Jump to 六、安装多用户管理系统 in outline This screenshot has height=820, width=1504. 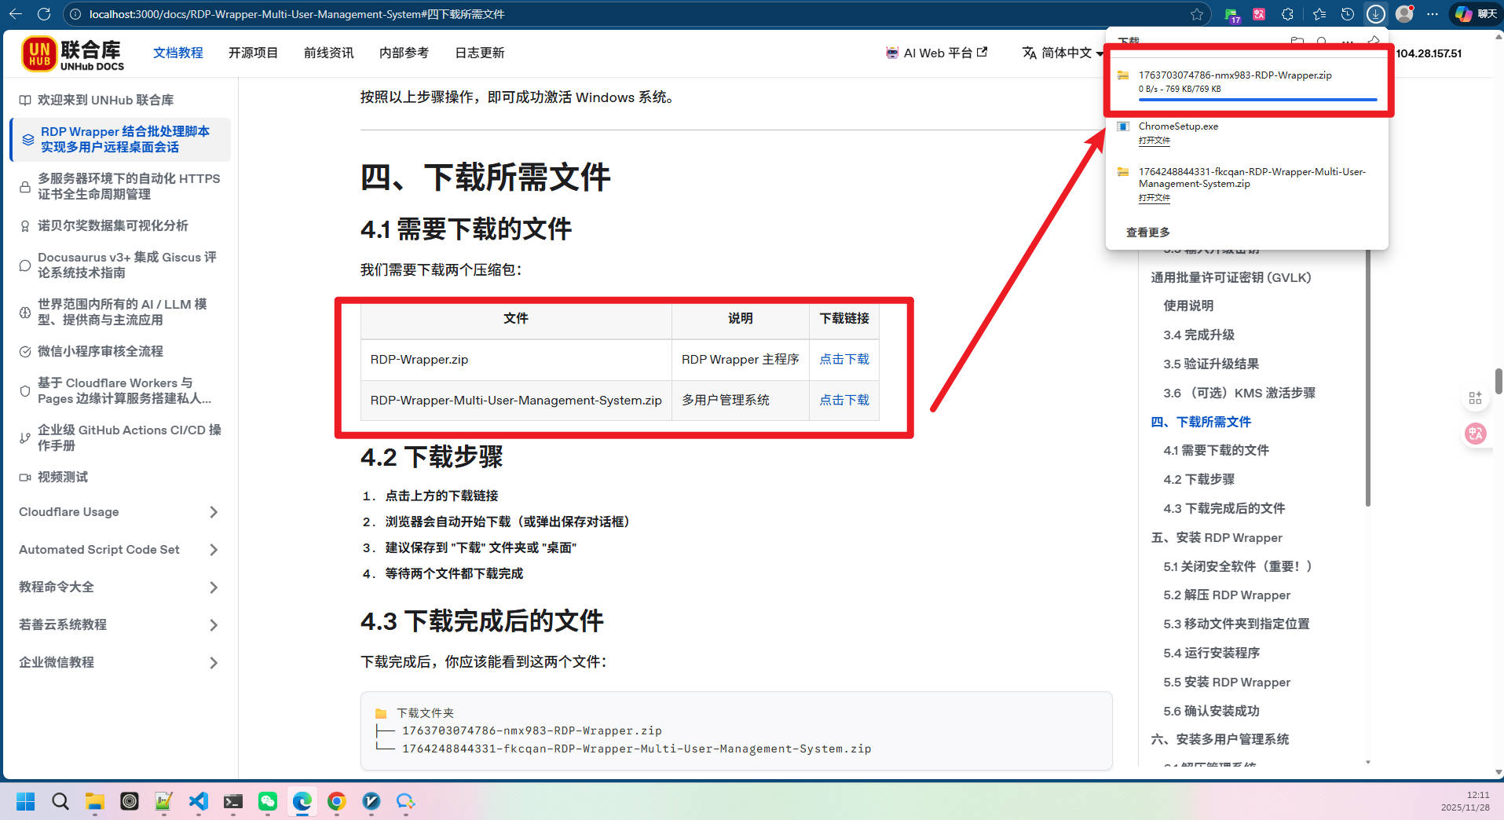[x=1220, y=739]
